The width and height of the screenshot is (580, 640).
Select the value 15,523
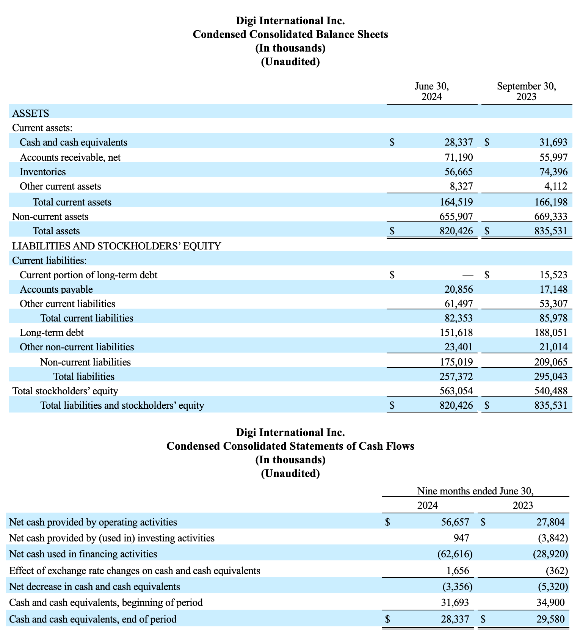pos(553,275)
